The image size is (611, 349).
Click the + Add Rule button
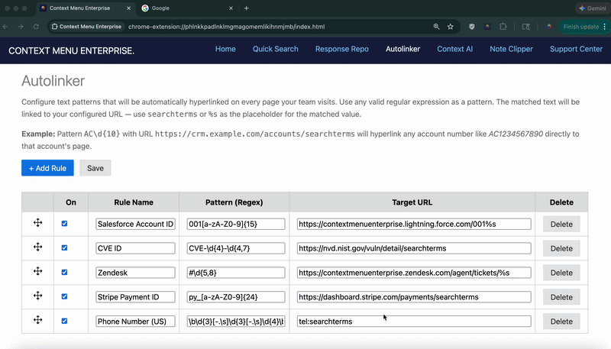point(47,168)
